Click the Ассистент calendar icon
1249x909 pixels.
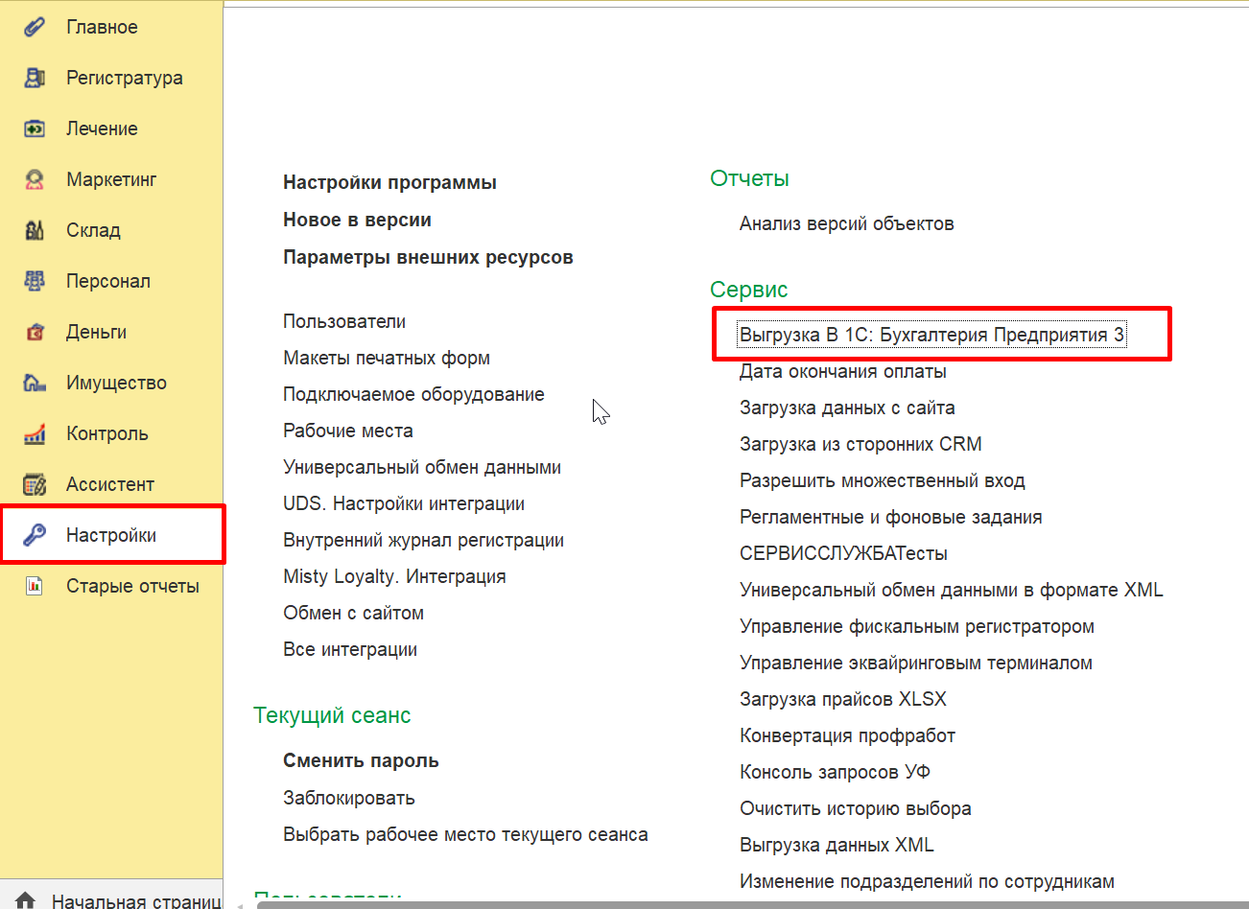click(35, 484)
